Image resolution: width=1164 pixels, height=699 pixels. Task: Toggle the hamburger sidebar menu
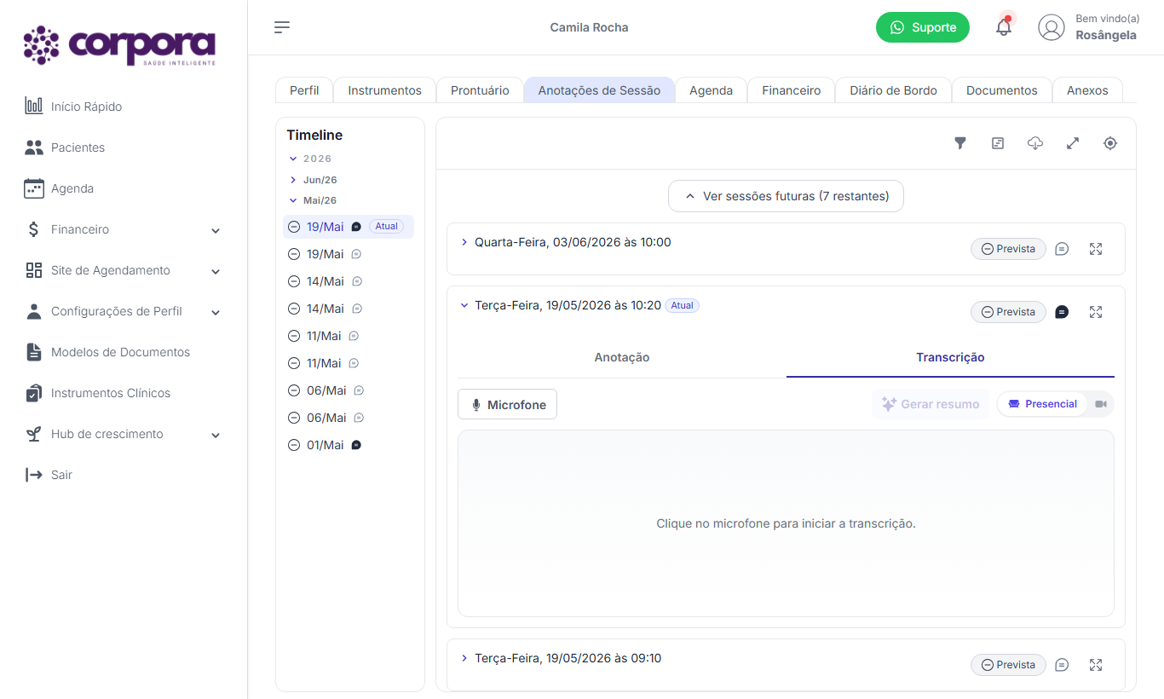282,27
